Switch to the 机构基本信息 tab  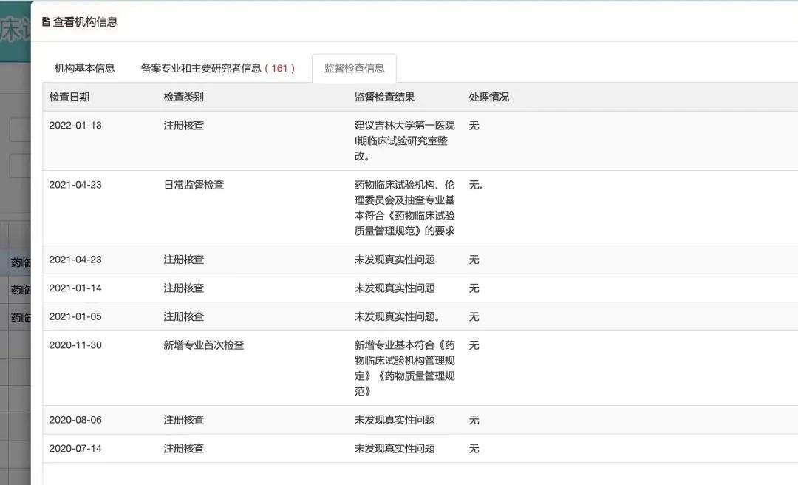click(x=84, y=68)
